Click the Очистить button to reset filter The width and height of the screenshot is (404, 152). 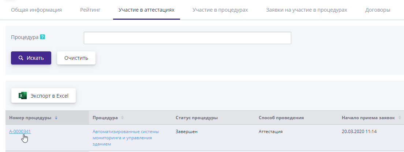tap(76, 58)
